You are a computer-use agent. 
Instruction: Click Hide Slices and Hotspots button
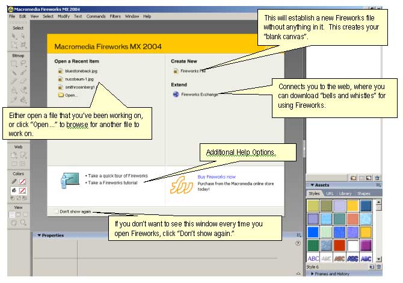(14, 164)
